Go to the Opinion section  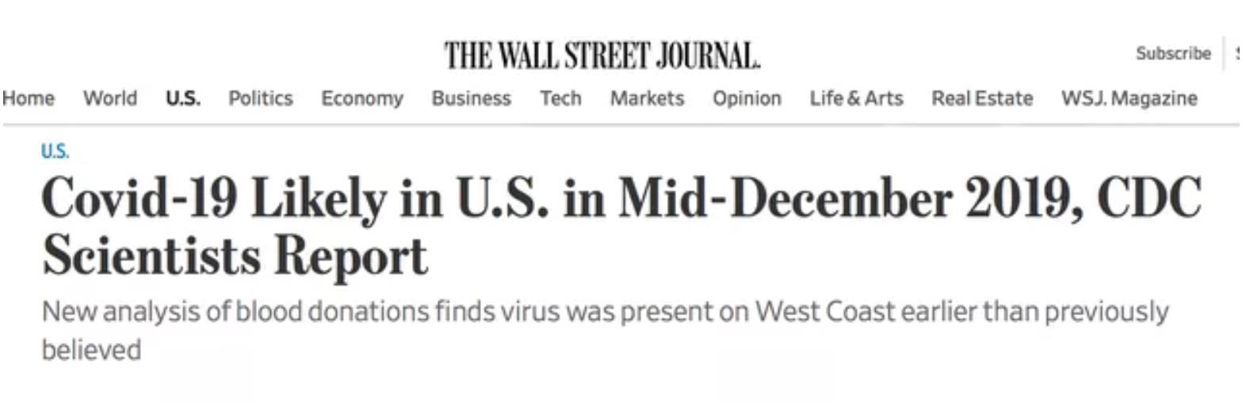pos(747,98)
